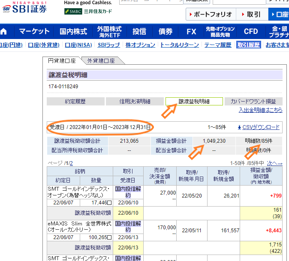Click the CSVダウンロード link
This screenshot has height=261, width=289.
click(x=261, y=127)
